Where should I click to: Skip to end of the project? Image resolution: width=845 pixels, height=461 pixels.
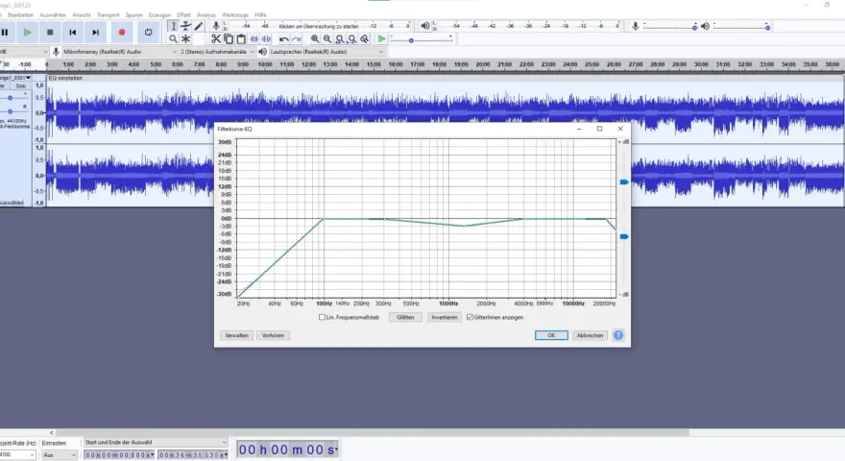pos(95,33)
